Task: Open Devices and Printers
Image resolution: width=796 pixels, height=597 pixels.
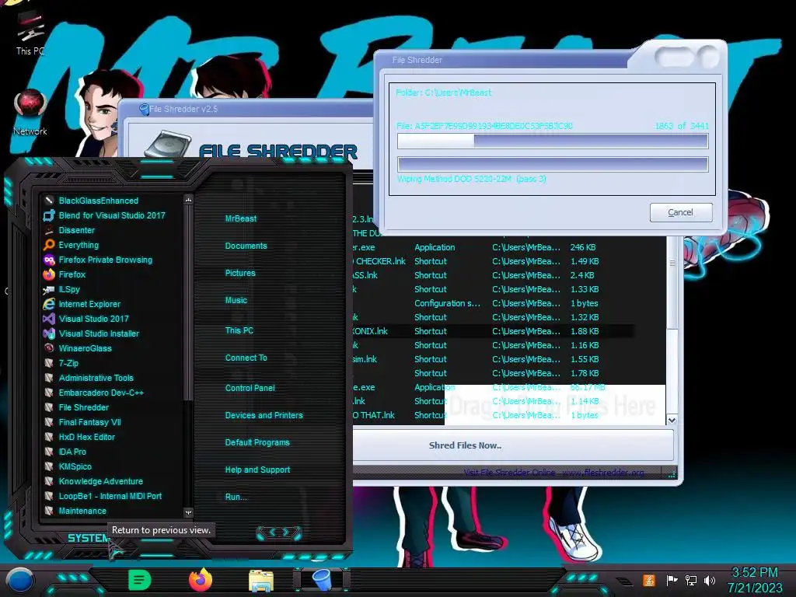Action: (x=264, y=415)
